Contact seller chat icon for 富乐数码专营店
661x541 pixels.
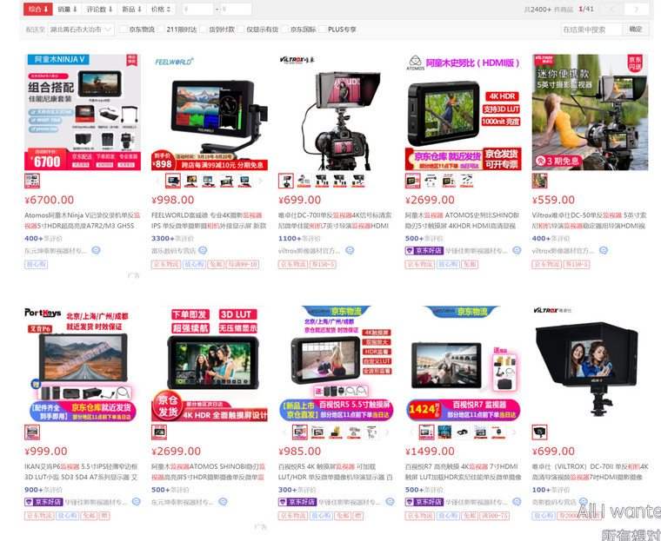pyautogui.click(x=203, y=250)
